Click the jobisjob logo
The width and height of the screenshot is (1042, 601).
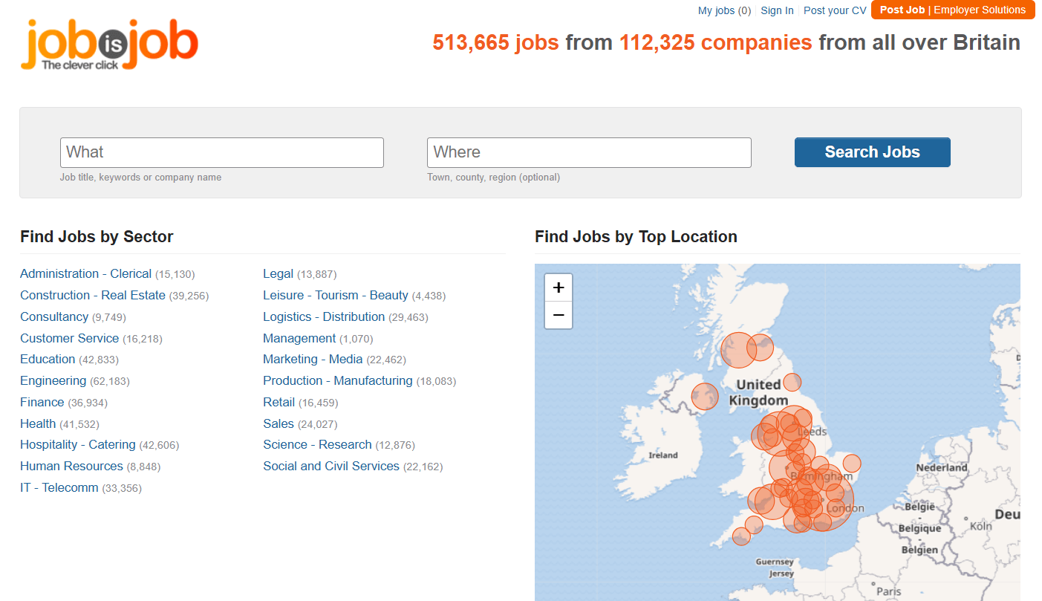[109, 45]
